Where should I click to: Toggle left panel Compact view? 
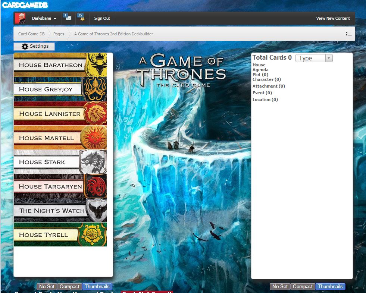pos(69,286)
